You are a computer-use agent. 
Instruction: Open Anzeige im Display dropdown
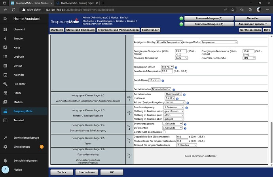169,42
